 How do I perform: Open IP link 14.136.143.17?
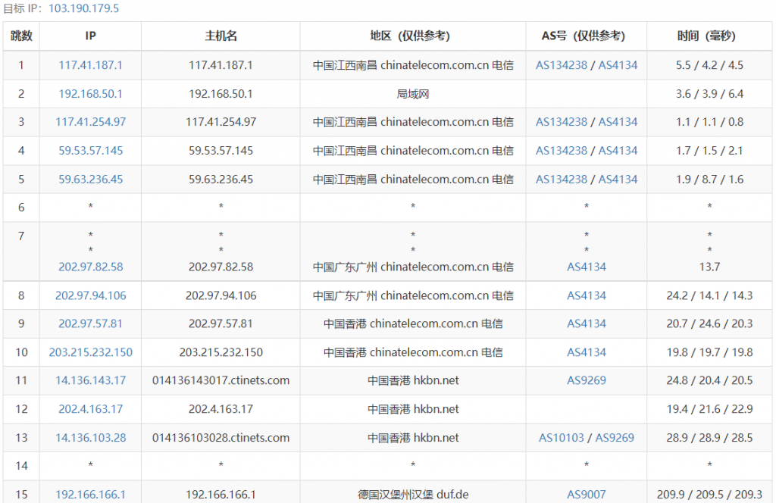click(90, 380)
